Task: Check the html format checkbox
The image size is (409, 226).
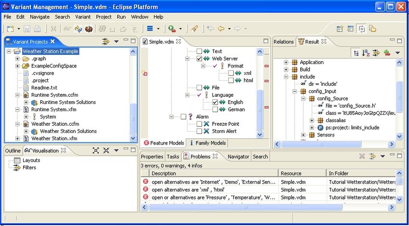Action: point(231,80)
